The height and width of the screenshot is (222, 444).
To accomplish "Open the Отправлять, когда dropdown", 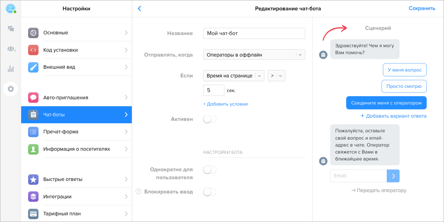I will tap(254, 54).
